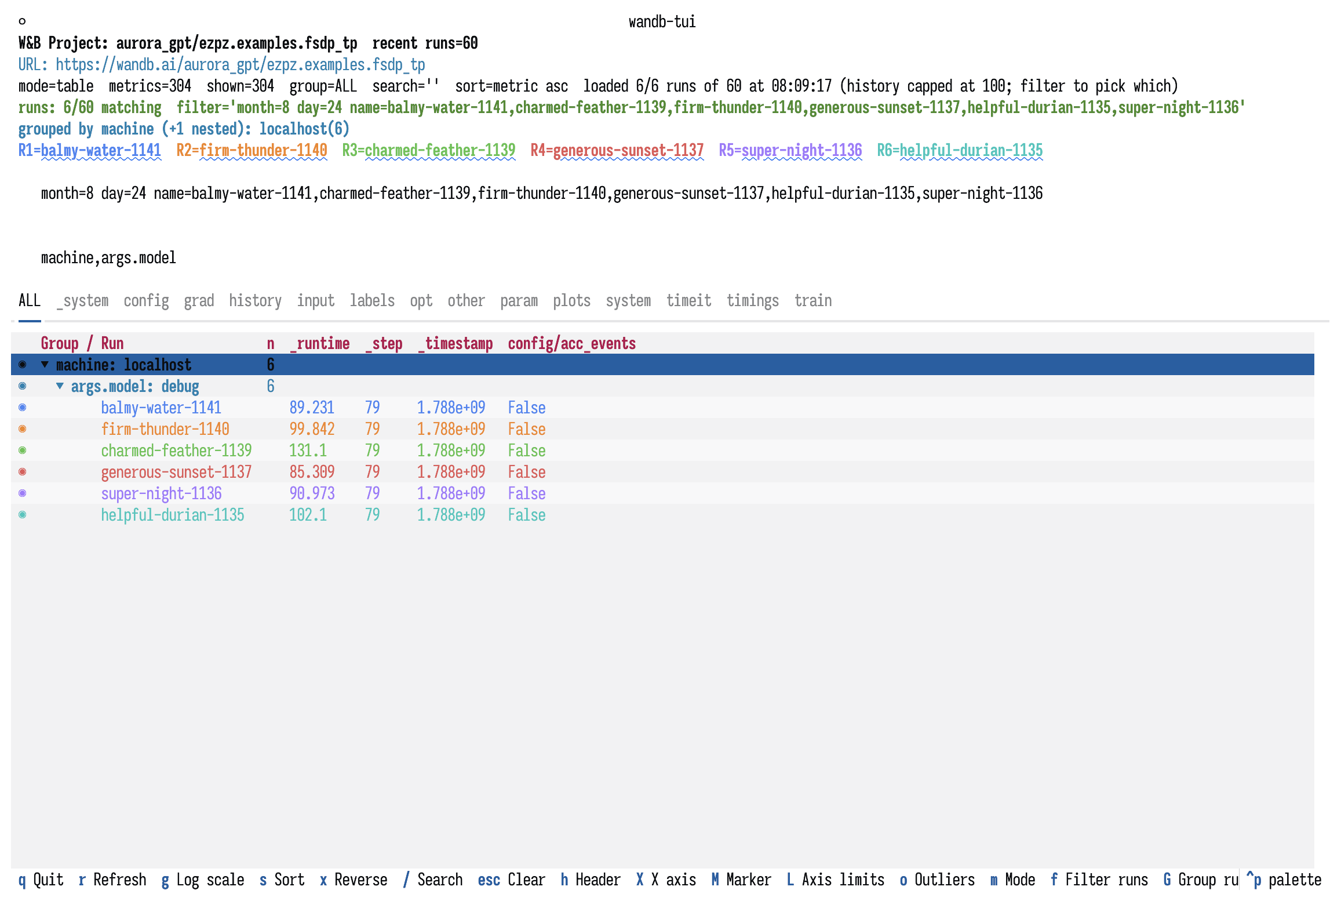Click the Reverse footer shortcut
1341x901 pixels.
[354, 880]
